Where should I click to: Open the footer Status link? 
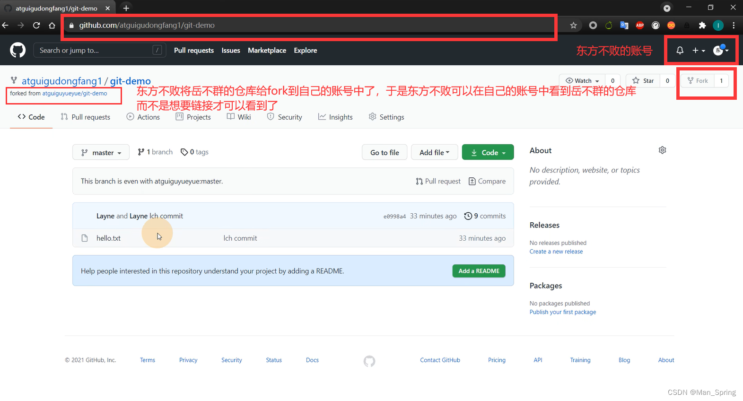[x=274, y=360]
